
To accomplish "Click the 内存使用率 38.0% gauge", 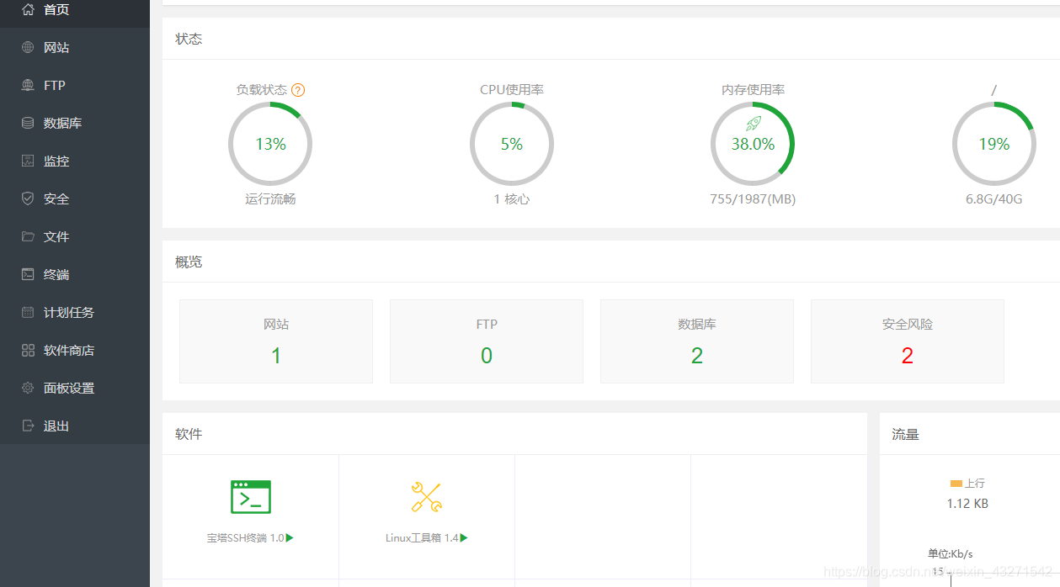I will (753, 144).
